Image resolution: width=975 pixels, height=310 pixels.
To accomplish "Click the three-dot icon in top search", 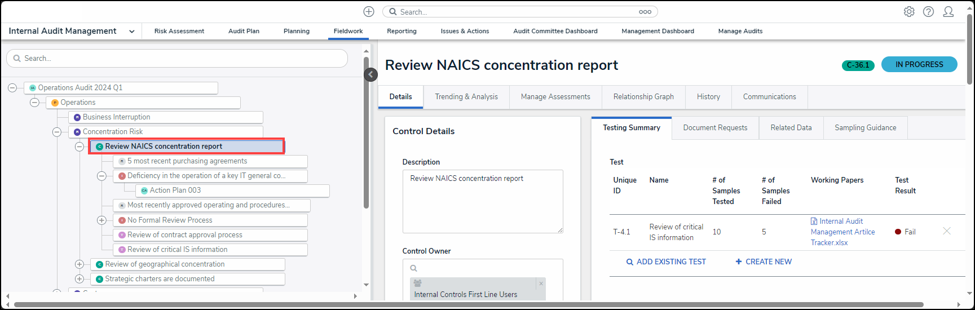I will click(645, 12).
